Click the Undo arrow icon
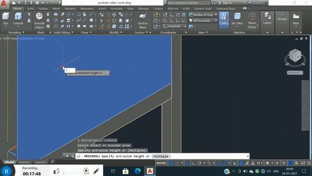 (x=43, y=2)
